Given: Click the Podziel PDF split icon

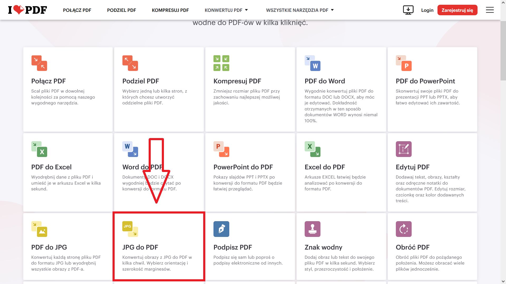Looking at the screenshot, I should point(130,63).
